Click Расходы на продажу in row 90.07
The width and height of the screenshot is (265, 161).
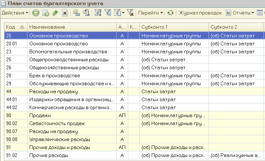54,131
